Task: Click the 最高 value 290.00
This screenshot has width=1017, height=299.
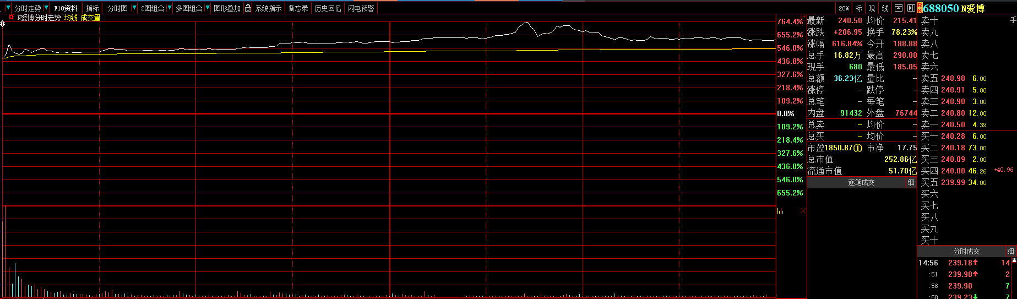Action: coord(905,55)
